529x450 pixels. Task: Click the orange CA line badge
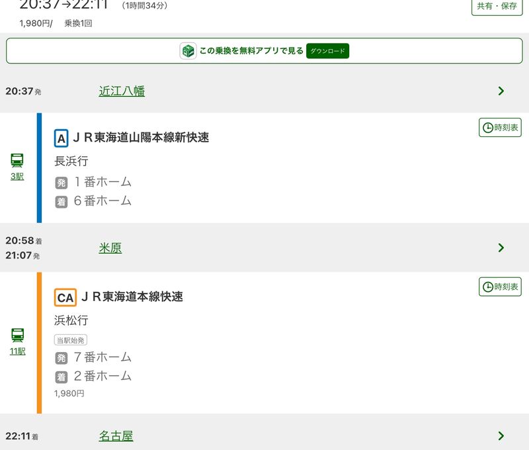point(65,297)
